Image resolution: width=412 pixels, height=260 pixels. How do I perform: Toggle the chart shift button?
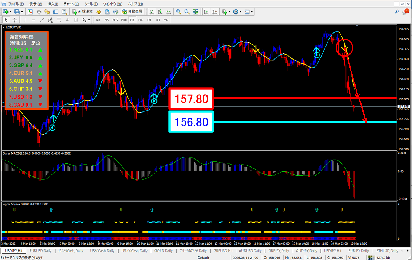tap(215, 12)
